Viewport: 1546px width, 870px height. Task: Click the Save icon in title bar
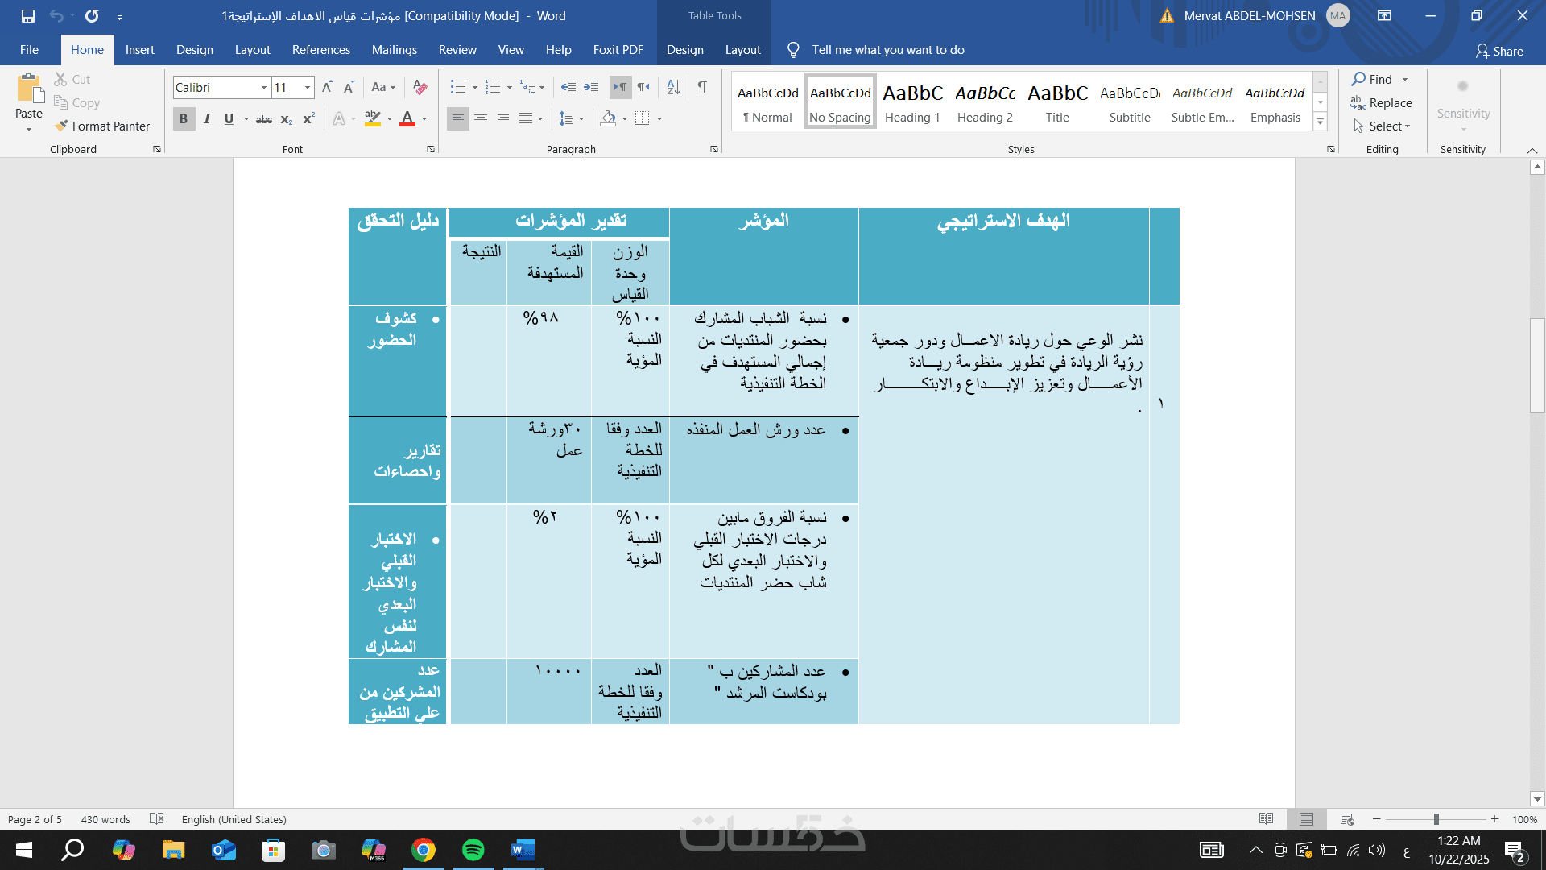(x=28, y=15)
